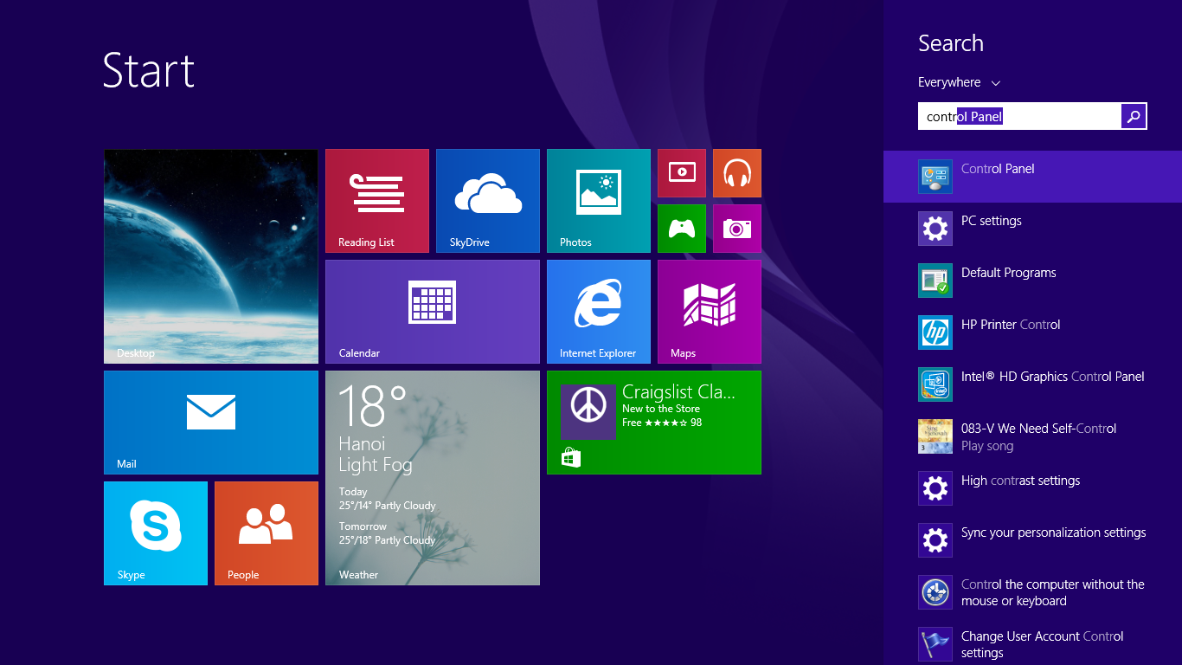Click the HP logo icon
This screenshot has height=665, width=1182.
(935, 332)
